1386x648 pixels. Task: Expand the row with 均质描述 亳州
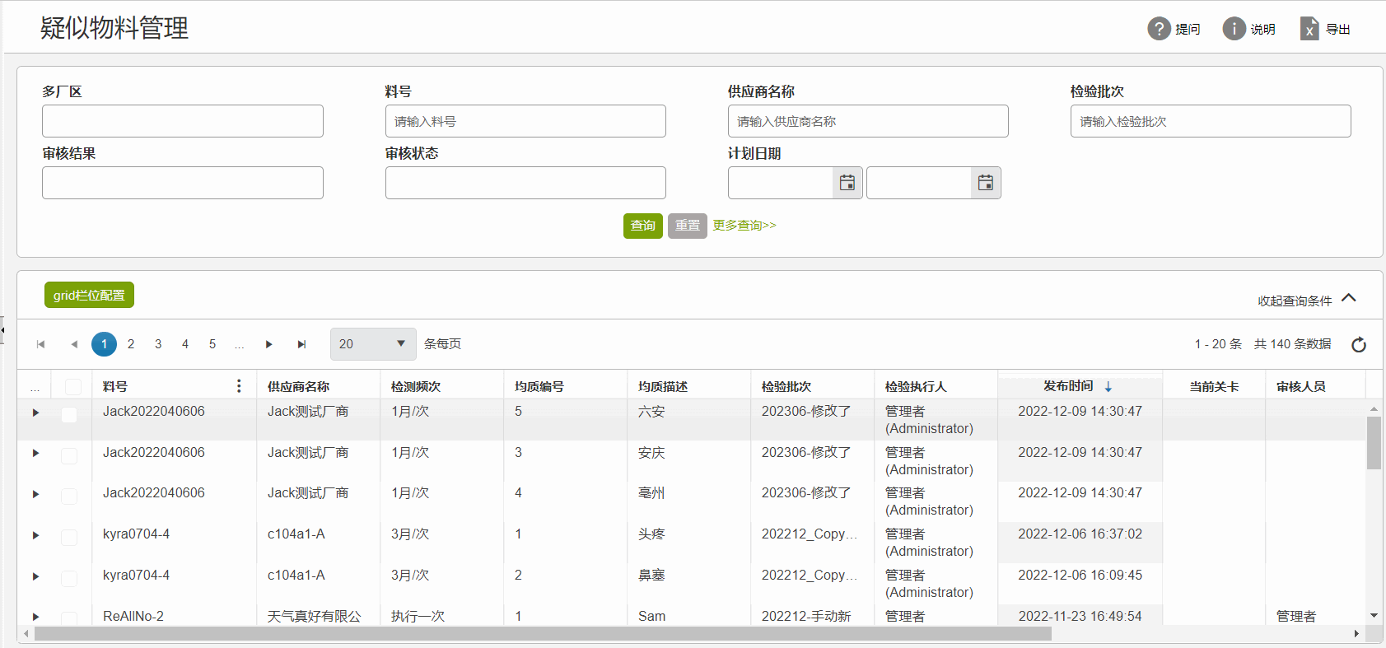click(35, 494)
